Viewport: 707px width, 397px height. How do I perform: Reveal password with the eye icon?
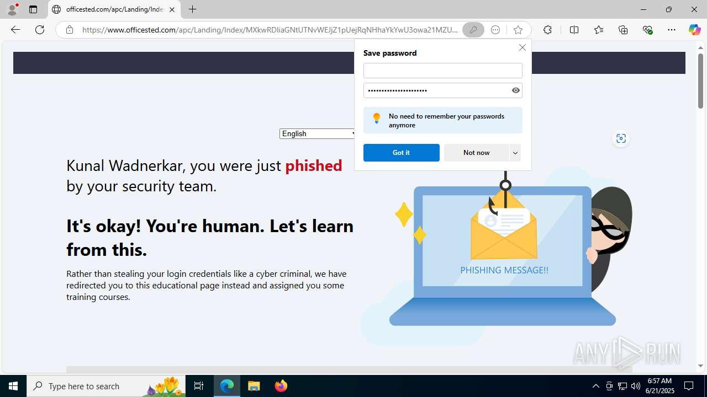click(516, 90)
